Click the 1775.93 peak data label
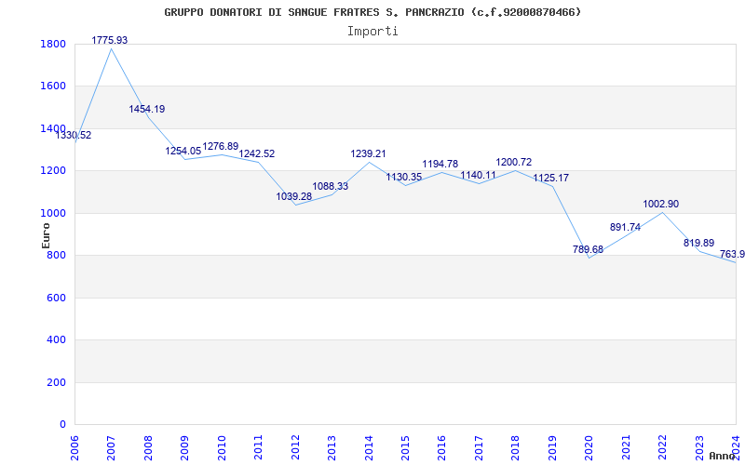Screen dimensions: 745x465 (110, 40)
